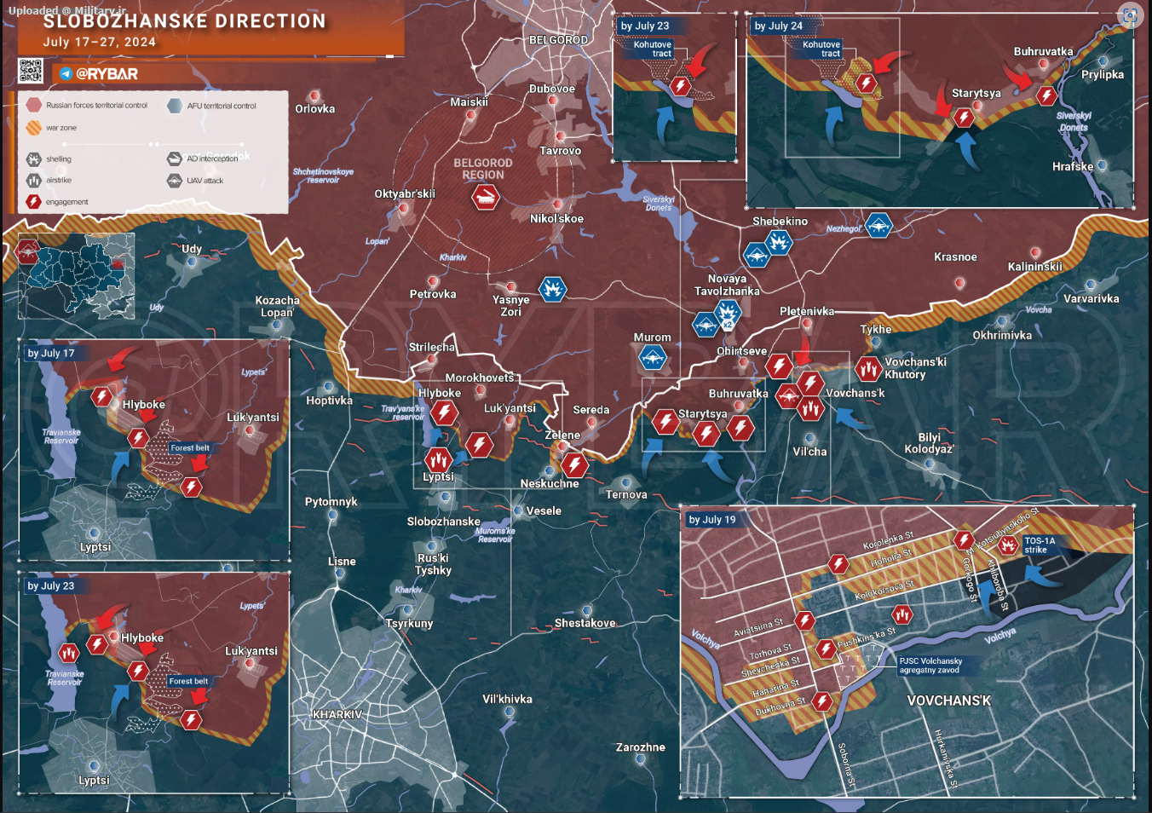Click the Oktyabr'skii label
Image resolution: width=1152 pixels, height=813 pixels.
pyautogui.click(x=405, y=193)
